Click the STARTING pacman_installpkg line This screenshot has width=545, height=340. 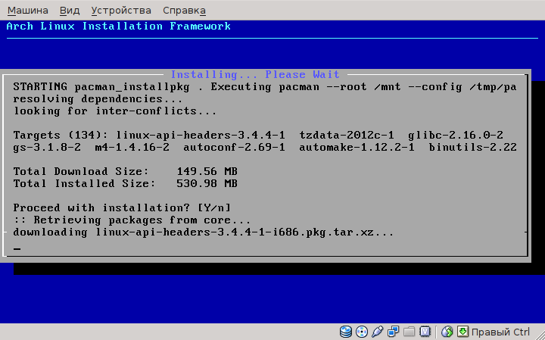265,86
